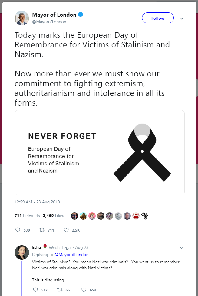Open the @eshaLegal handle
This screenshot has width=198, height=296.
click(60, 248)
